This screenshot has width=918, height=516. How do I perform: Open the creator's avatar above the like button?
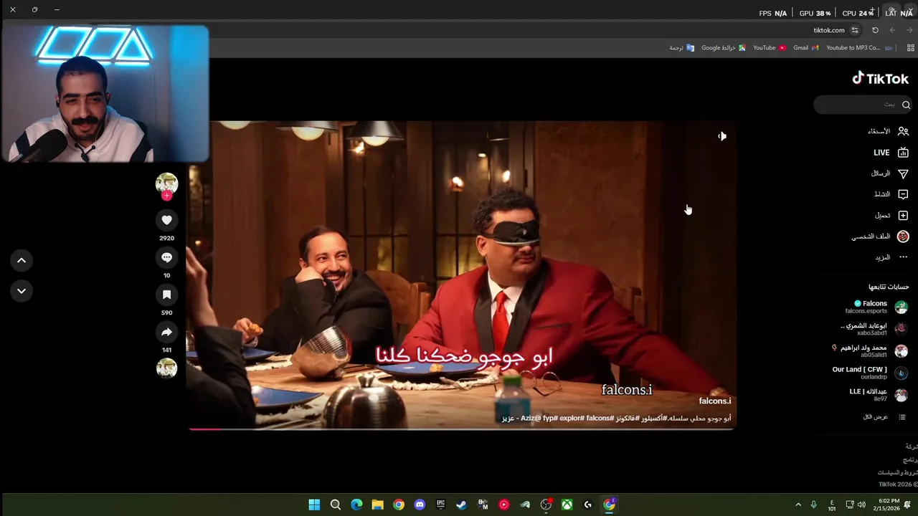pos(166,183)
